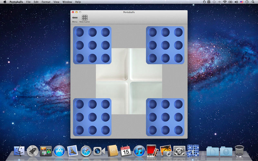Open the Edit menu
The height and width of the screenshot is (161, 258).
(x=36, y=2)
